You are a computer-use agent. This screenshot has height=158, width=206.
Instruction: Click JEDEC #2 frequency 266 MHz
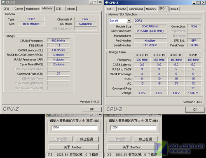159,60
